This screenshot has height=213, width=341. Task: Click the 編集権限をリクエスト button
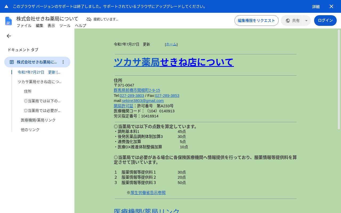pos(257,21)
